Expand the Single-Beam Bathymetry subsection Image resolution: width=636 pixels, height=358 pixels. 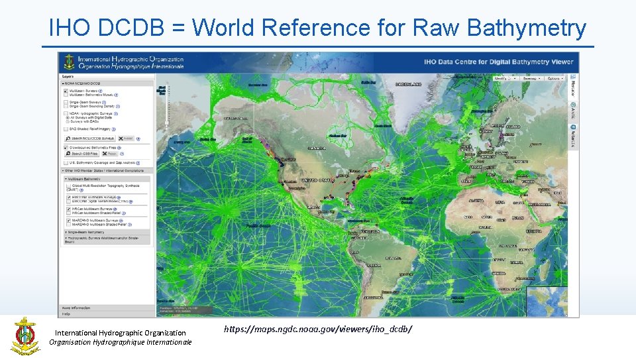[107, 232]
